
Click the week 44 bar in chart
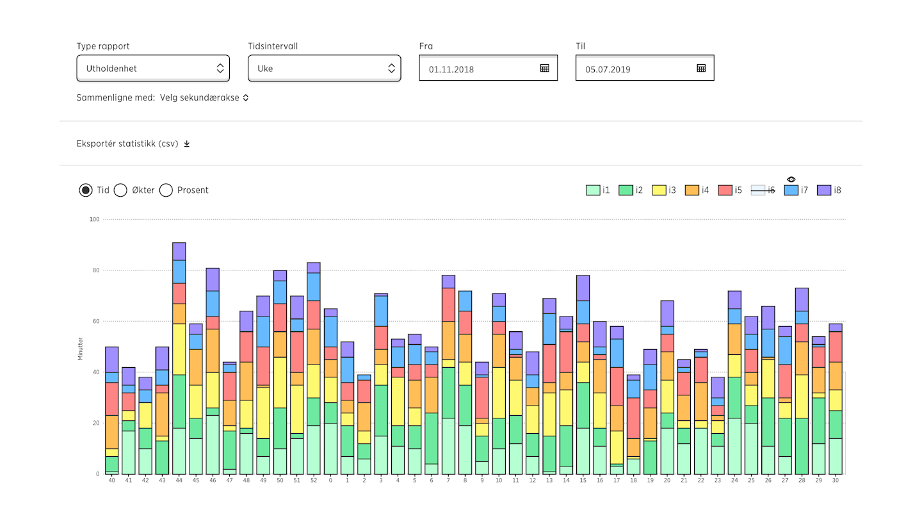coord(179,359)
